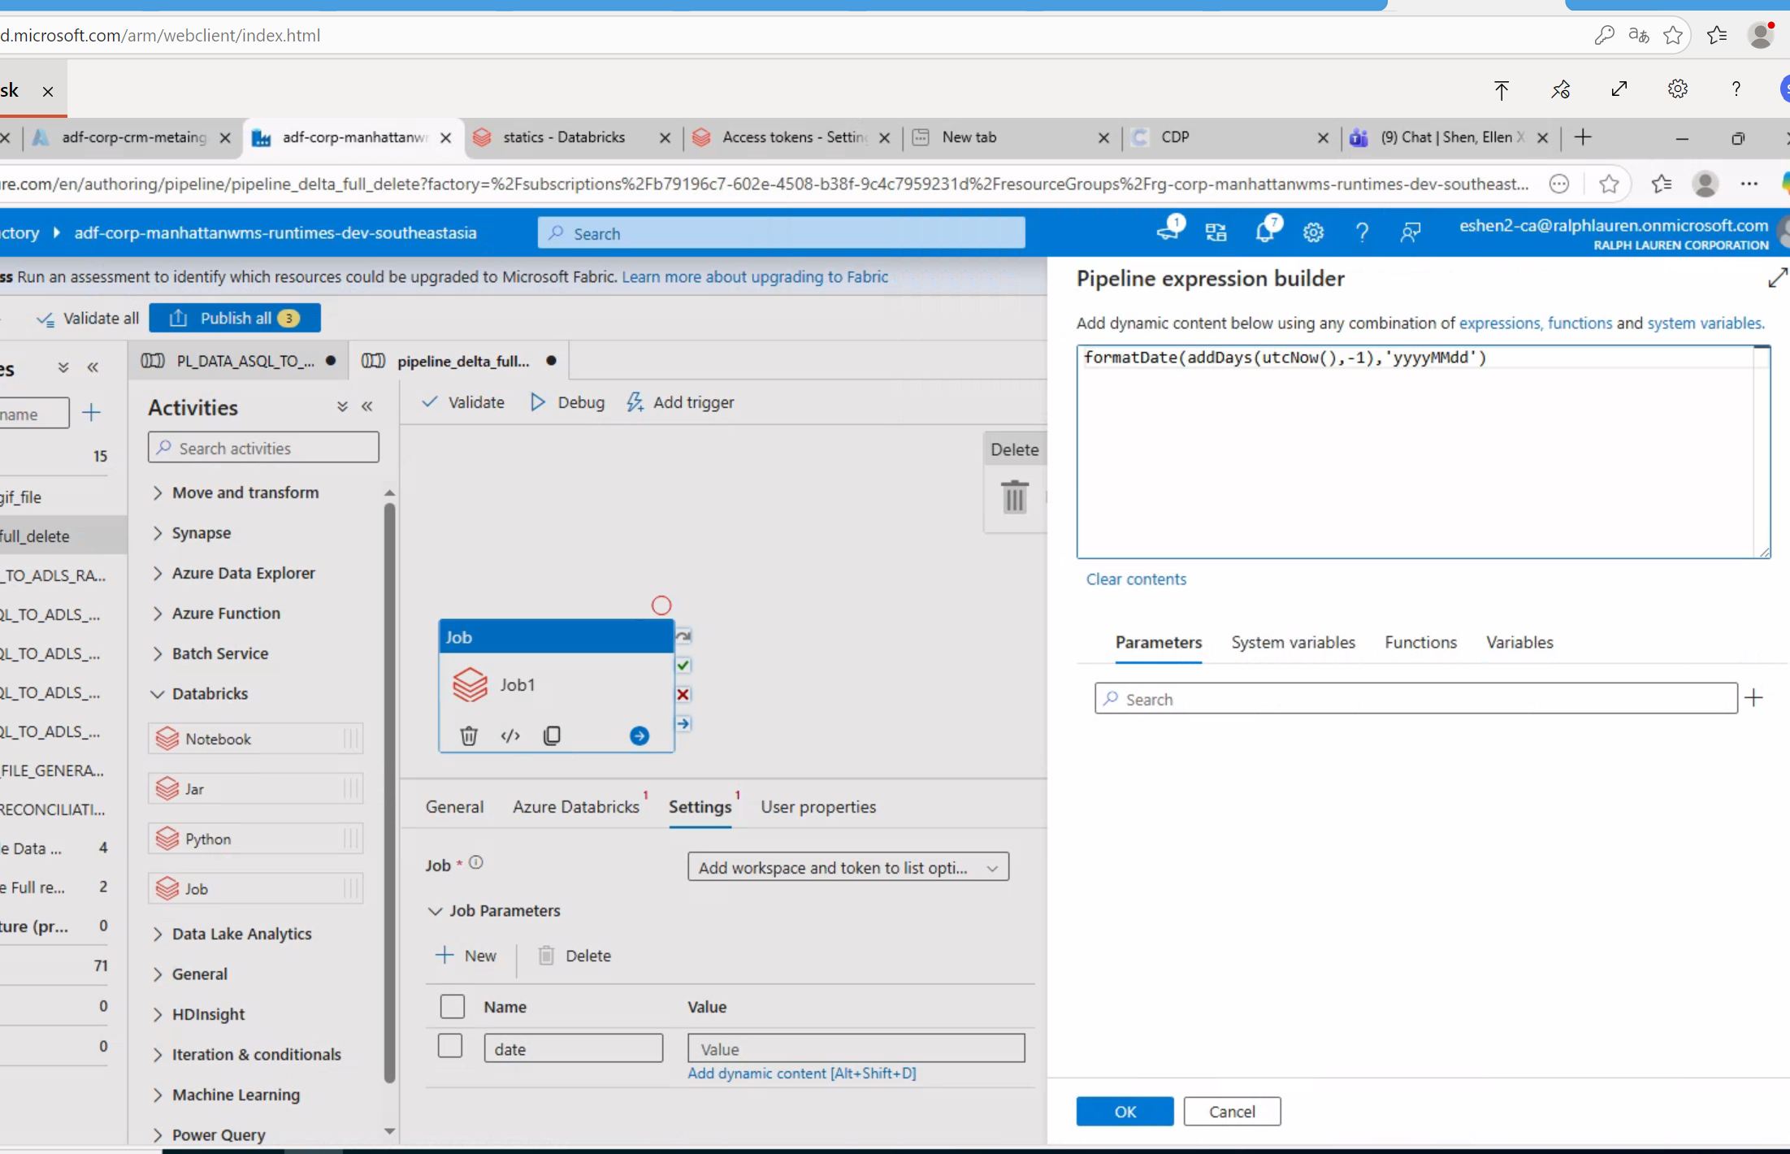Click the Clear contents link

point(1136,579)
